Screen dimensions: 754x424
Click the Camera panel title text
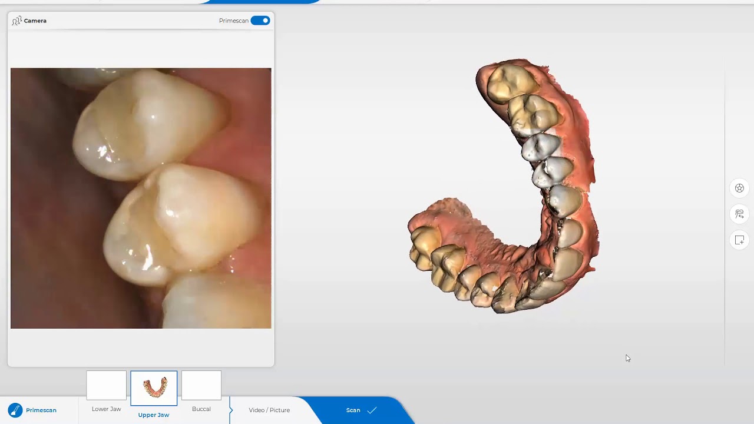[x=35, y=21]
